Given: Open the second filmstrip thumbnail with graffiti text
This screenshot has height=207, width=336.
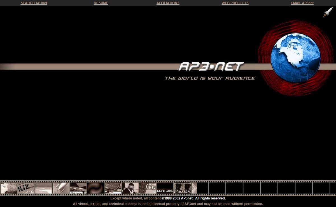Looking at the screenshot, I should coord(26,188).
